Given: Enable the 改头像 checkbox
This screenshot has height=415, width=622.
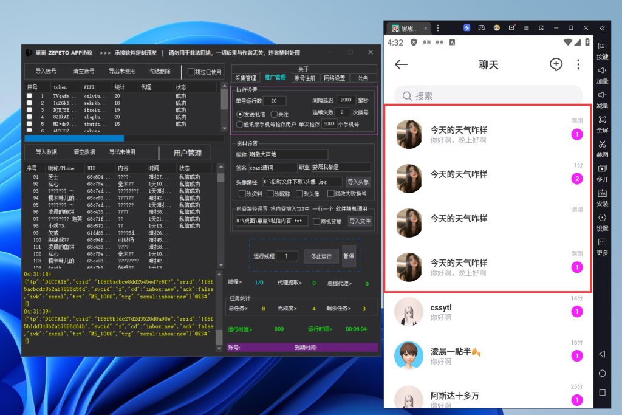Looking at the screenshot, I should click(299, 194).
